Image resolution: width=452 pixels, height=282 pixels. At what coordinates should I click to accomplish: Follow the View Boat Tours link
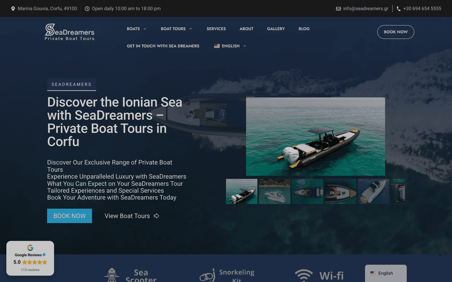127,216
